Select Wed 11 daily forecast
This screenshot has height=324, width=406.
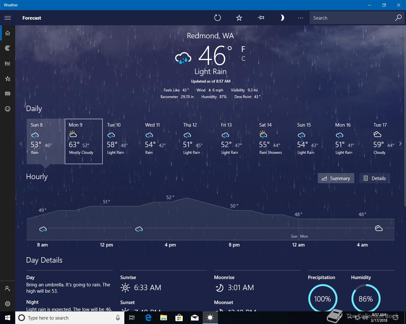coord(160,141)
